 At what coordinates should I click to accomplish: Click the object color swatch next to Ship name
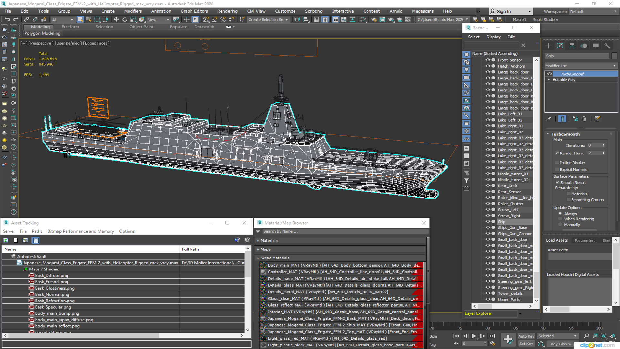(615, 56)
